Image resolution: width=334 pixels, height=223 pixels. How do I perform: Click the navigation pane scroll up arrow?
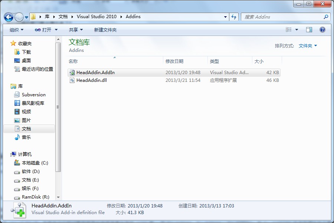58,39
